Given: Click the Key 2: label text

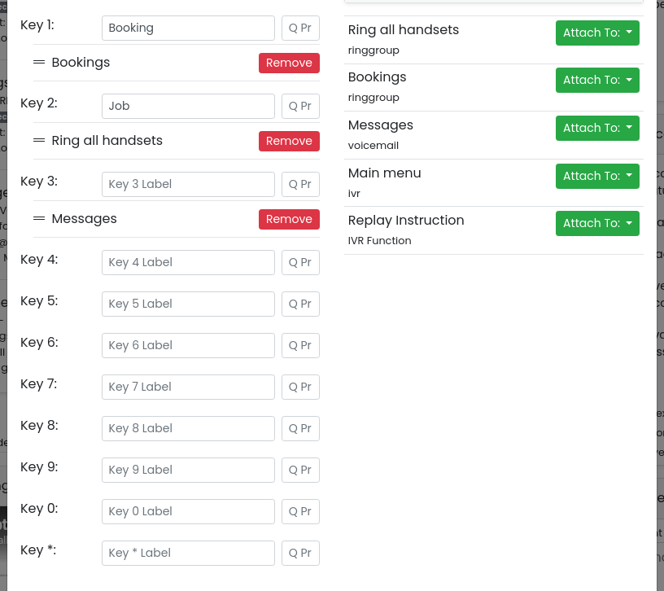Looking at the screenshot, I should coord(39,103).
